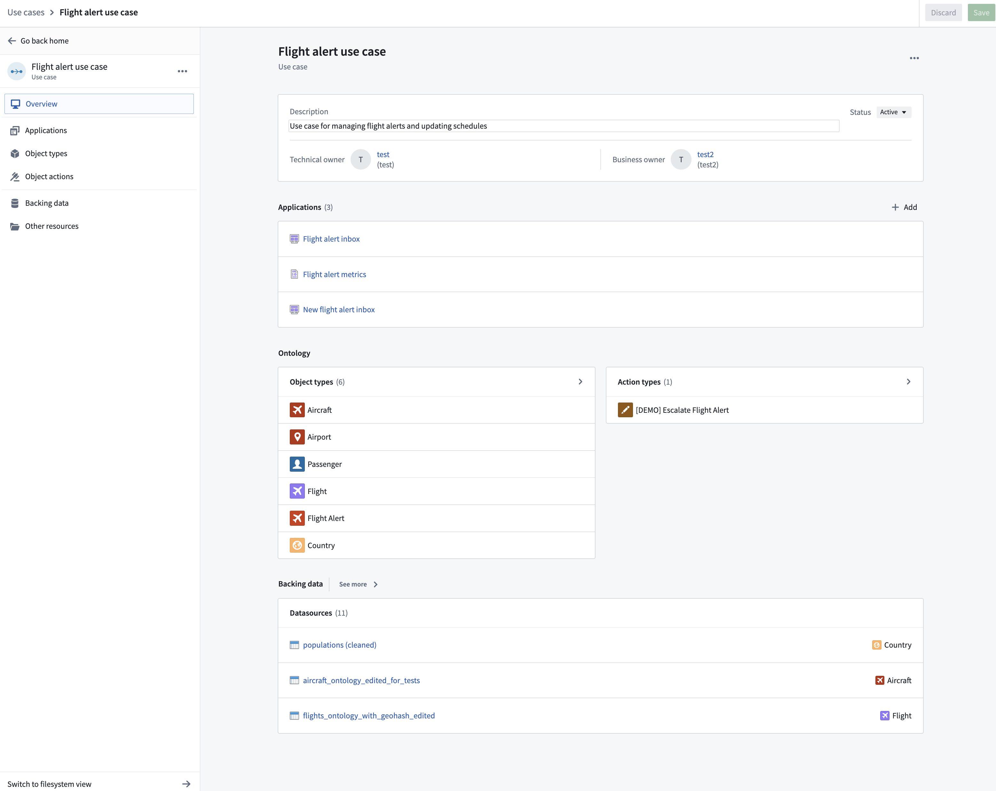Image resolution: width=996 pixels, height=791 pixels.
Task: Click the business owner avatar T
Action: (x=681, y=159)
